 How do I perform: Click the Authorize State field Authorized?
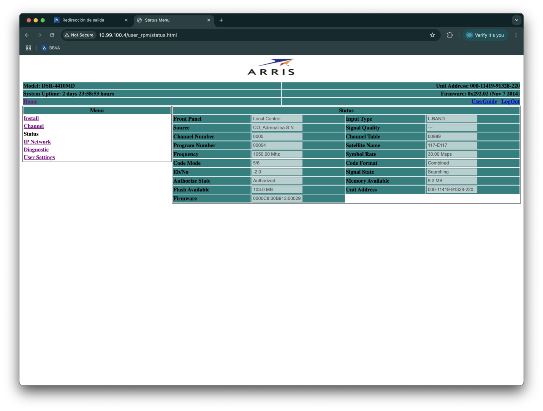[x=277, y=181]
